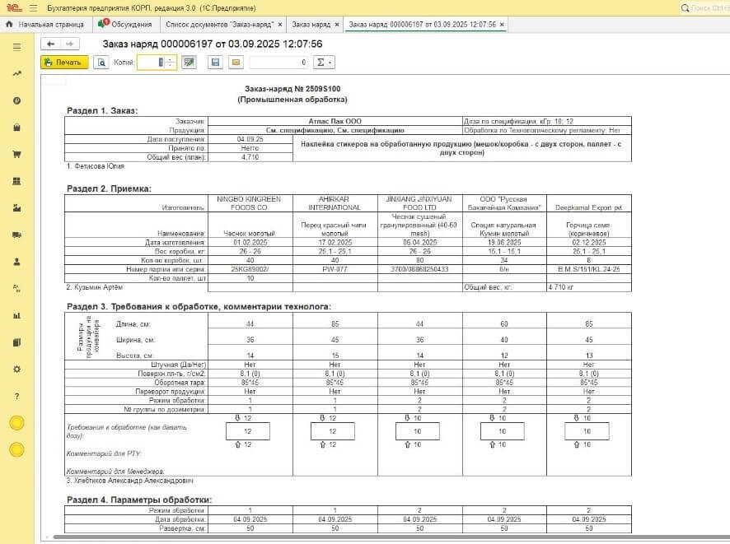Open print preview with the magnifier page icon
730x544 pixels.
point(101,63)
